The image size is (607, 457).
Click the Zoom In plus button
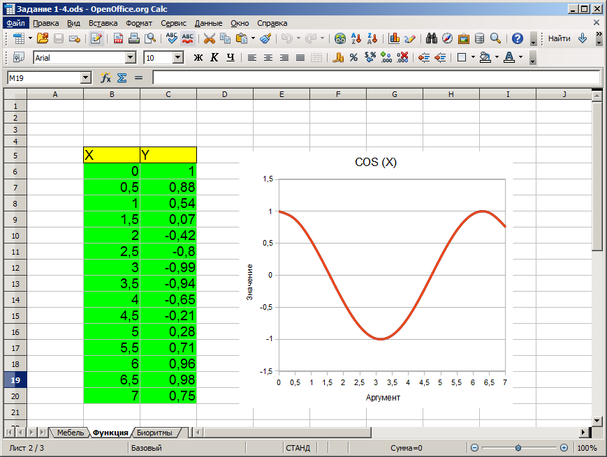coord(564,448)
